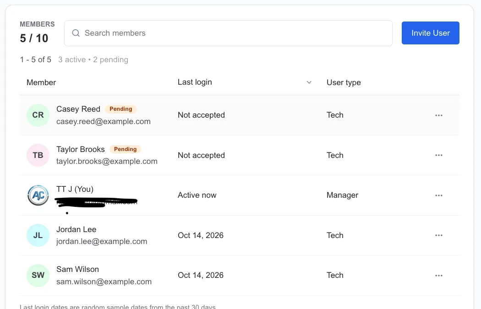481x309 pixels.
Task: Click the MEMBERS heading label
Action: [38, 24]
